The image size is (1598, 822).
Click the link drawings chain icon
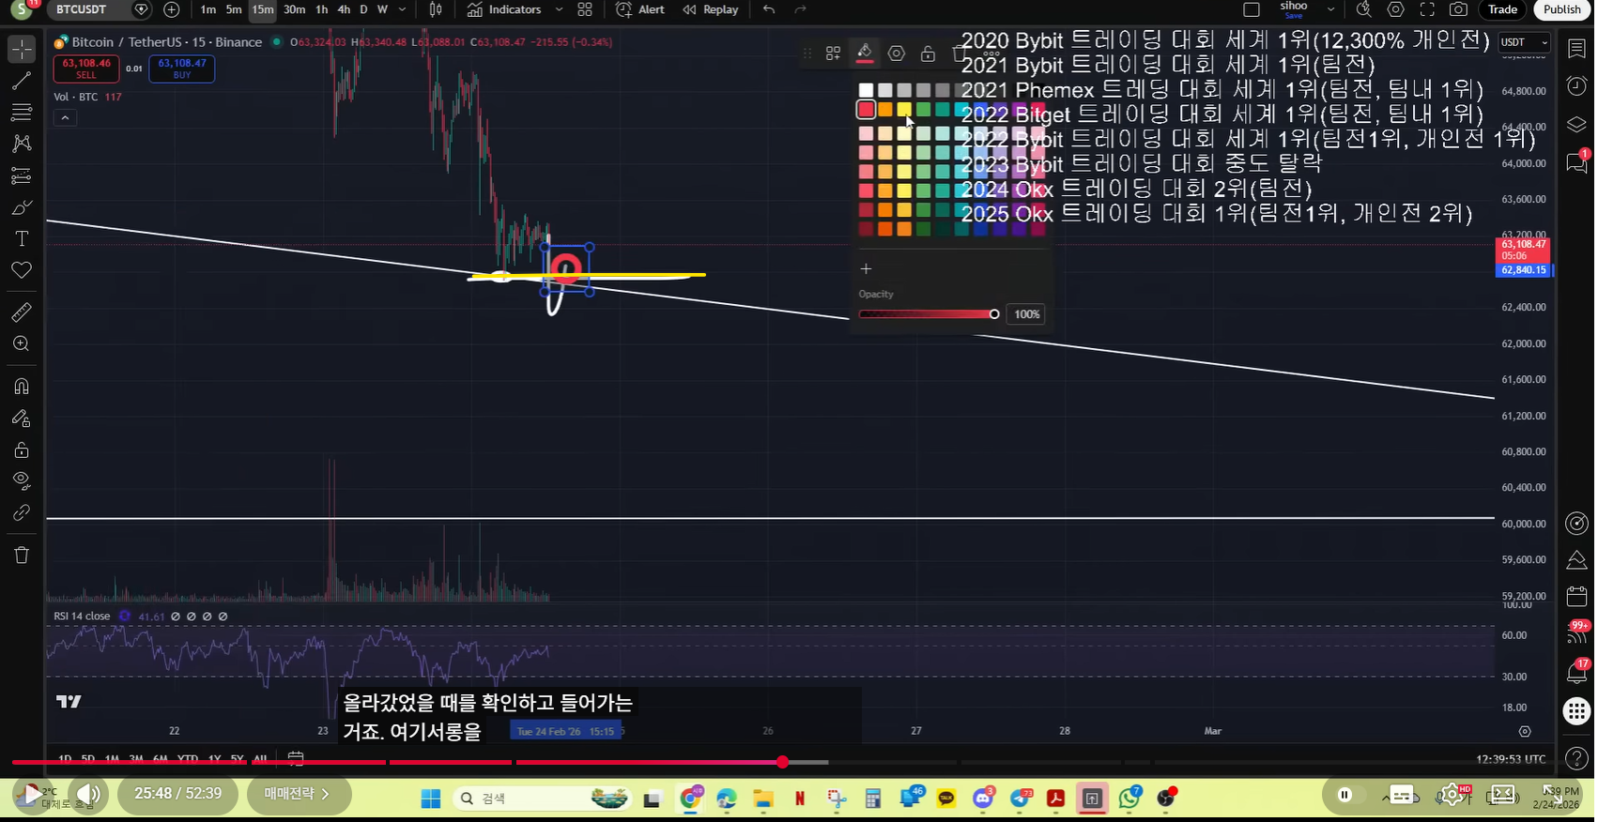22,513
